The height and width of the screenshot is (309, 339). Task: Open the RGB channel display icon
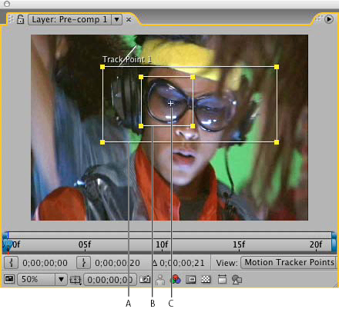pos(176,279)
